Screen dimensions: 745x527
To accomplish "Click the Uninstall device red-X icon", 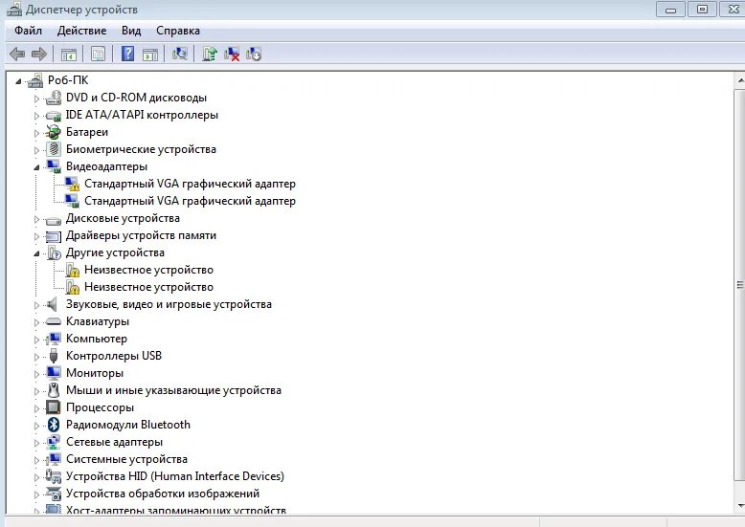I will tap(232, 54).
